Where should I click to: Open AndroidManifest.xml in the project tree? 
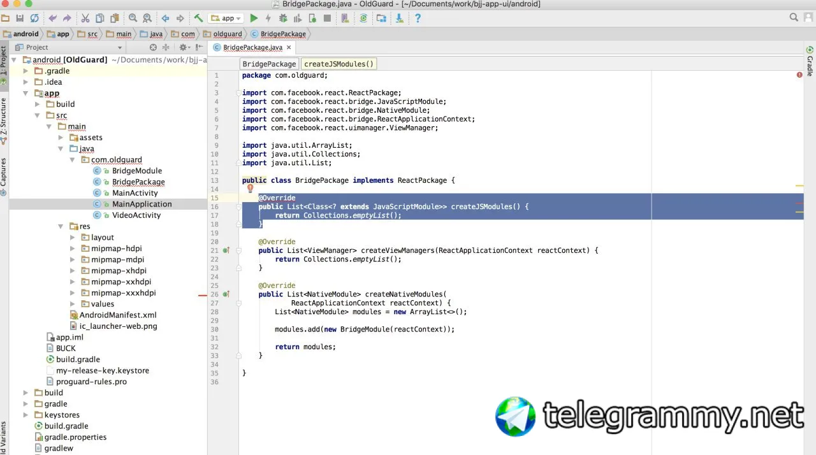[x=117, y=315]
